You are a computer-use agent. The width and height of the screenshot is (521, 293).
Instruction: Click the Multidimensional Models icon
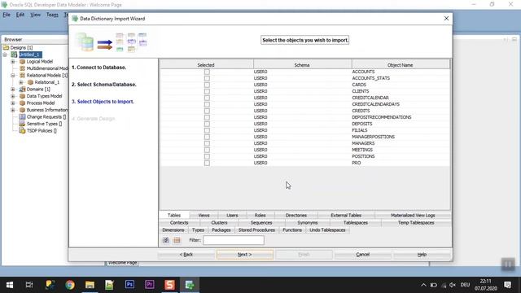[22, 68]
